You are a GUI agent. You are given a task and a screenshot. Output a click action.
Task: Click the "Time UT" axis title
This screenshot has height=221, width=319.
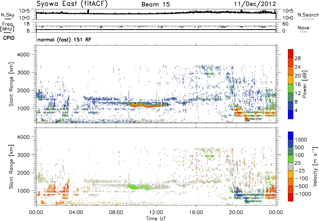click(x=156, y=219)
